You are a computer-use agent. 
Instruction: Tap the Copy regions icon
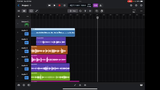click(x=97, y=11)
